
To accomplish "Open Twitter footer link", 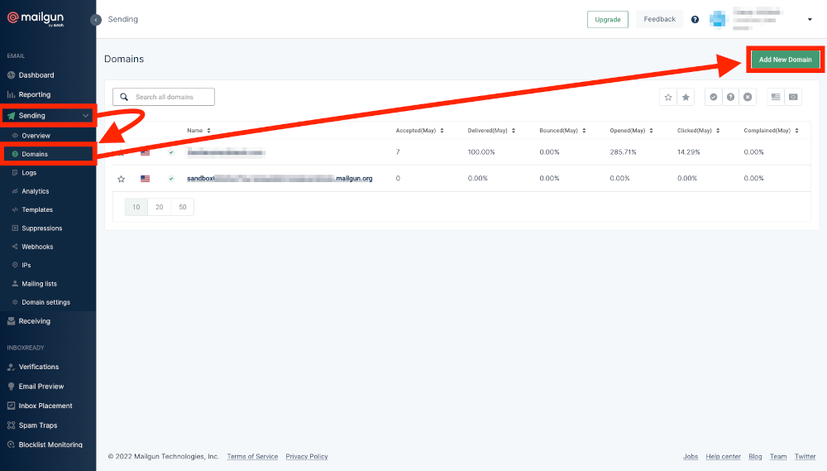I will pos(805,457).
